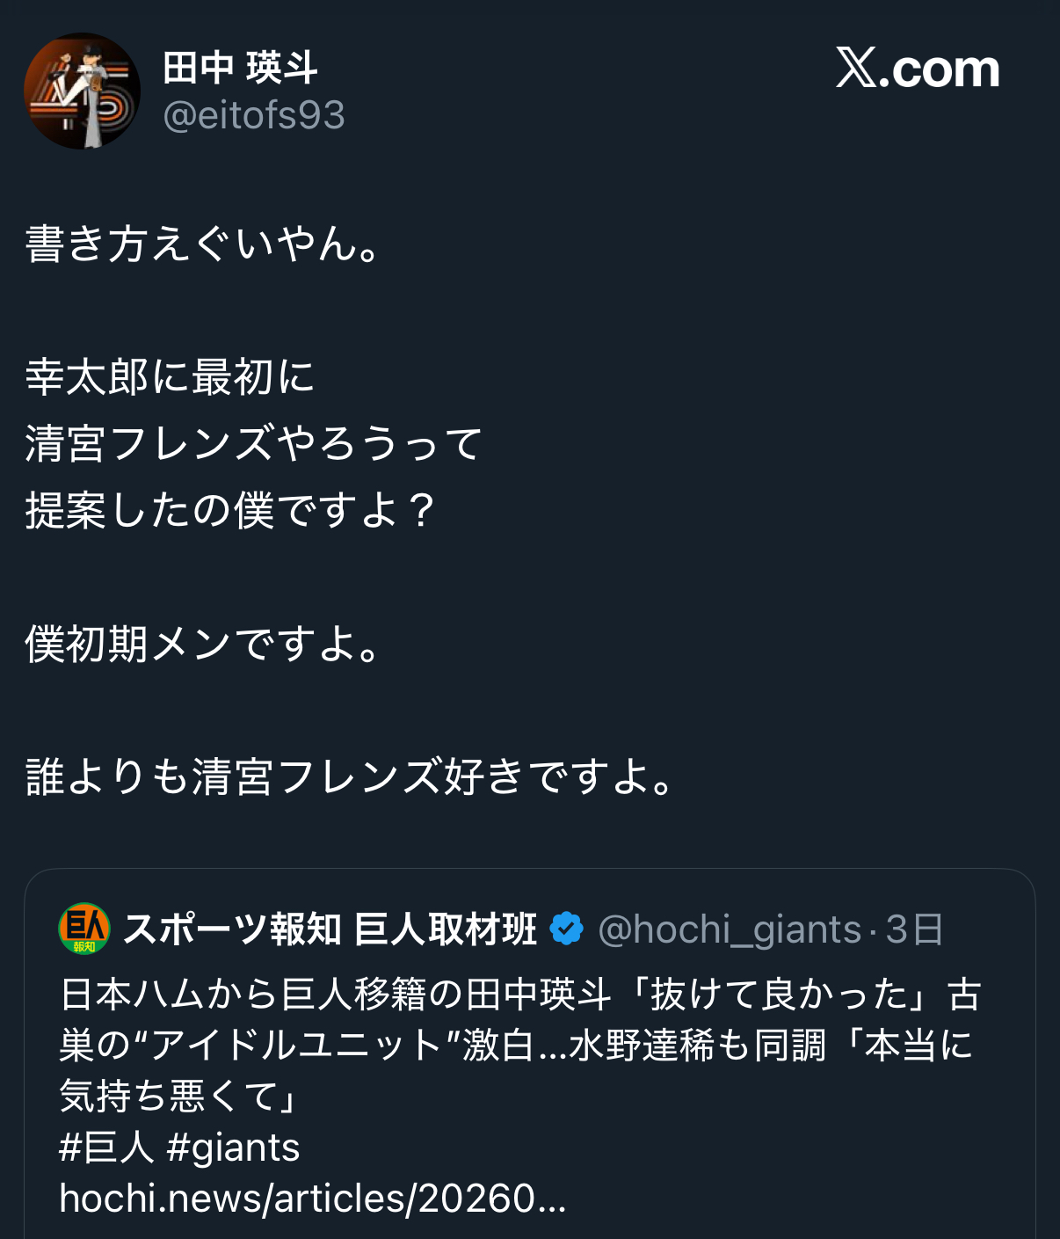The width and height of the screenshot is (1060, 1239).
Task: Click the 3日 timestamp
Action: coord(914,929)
